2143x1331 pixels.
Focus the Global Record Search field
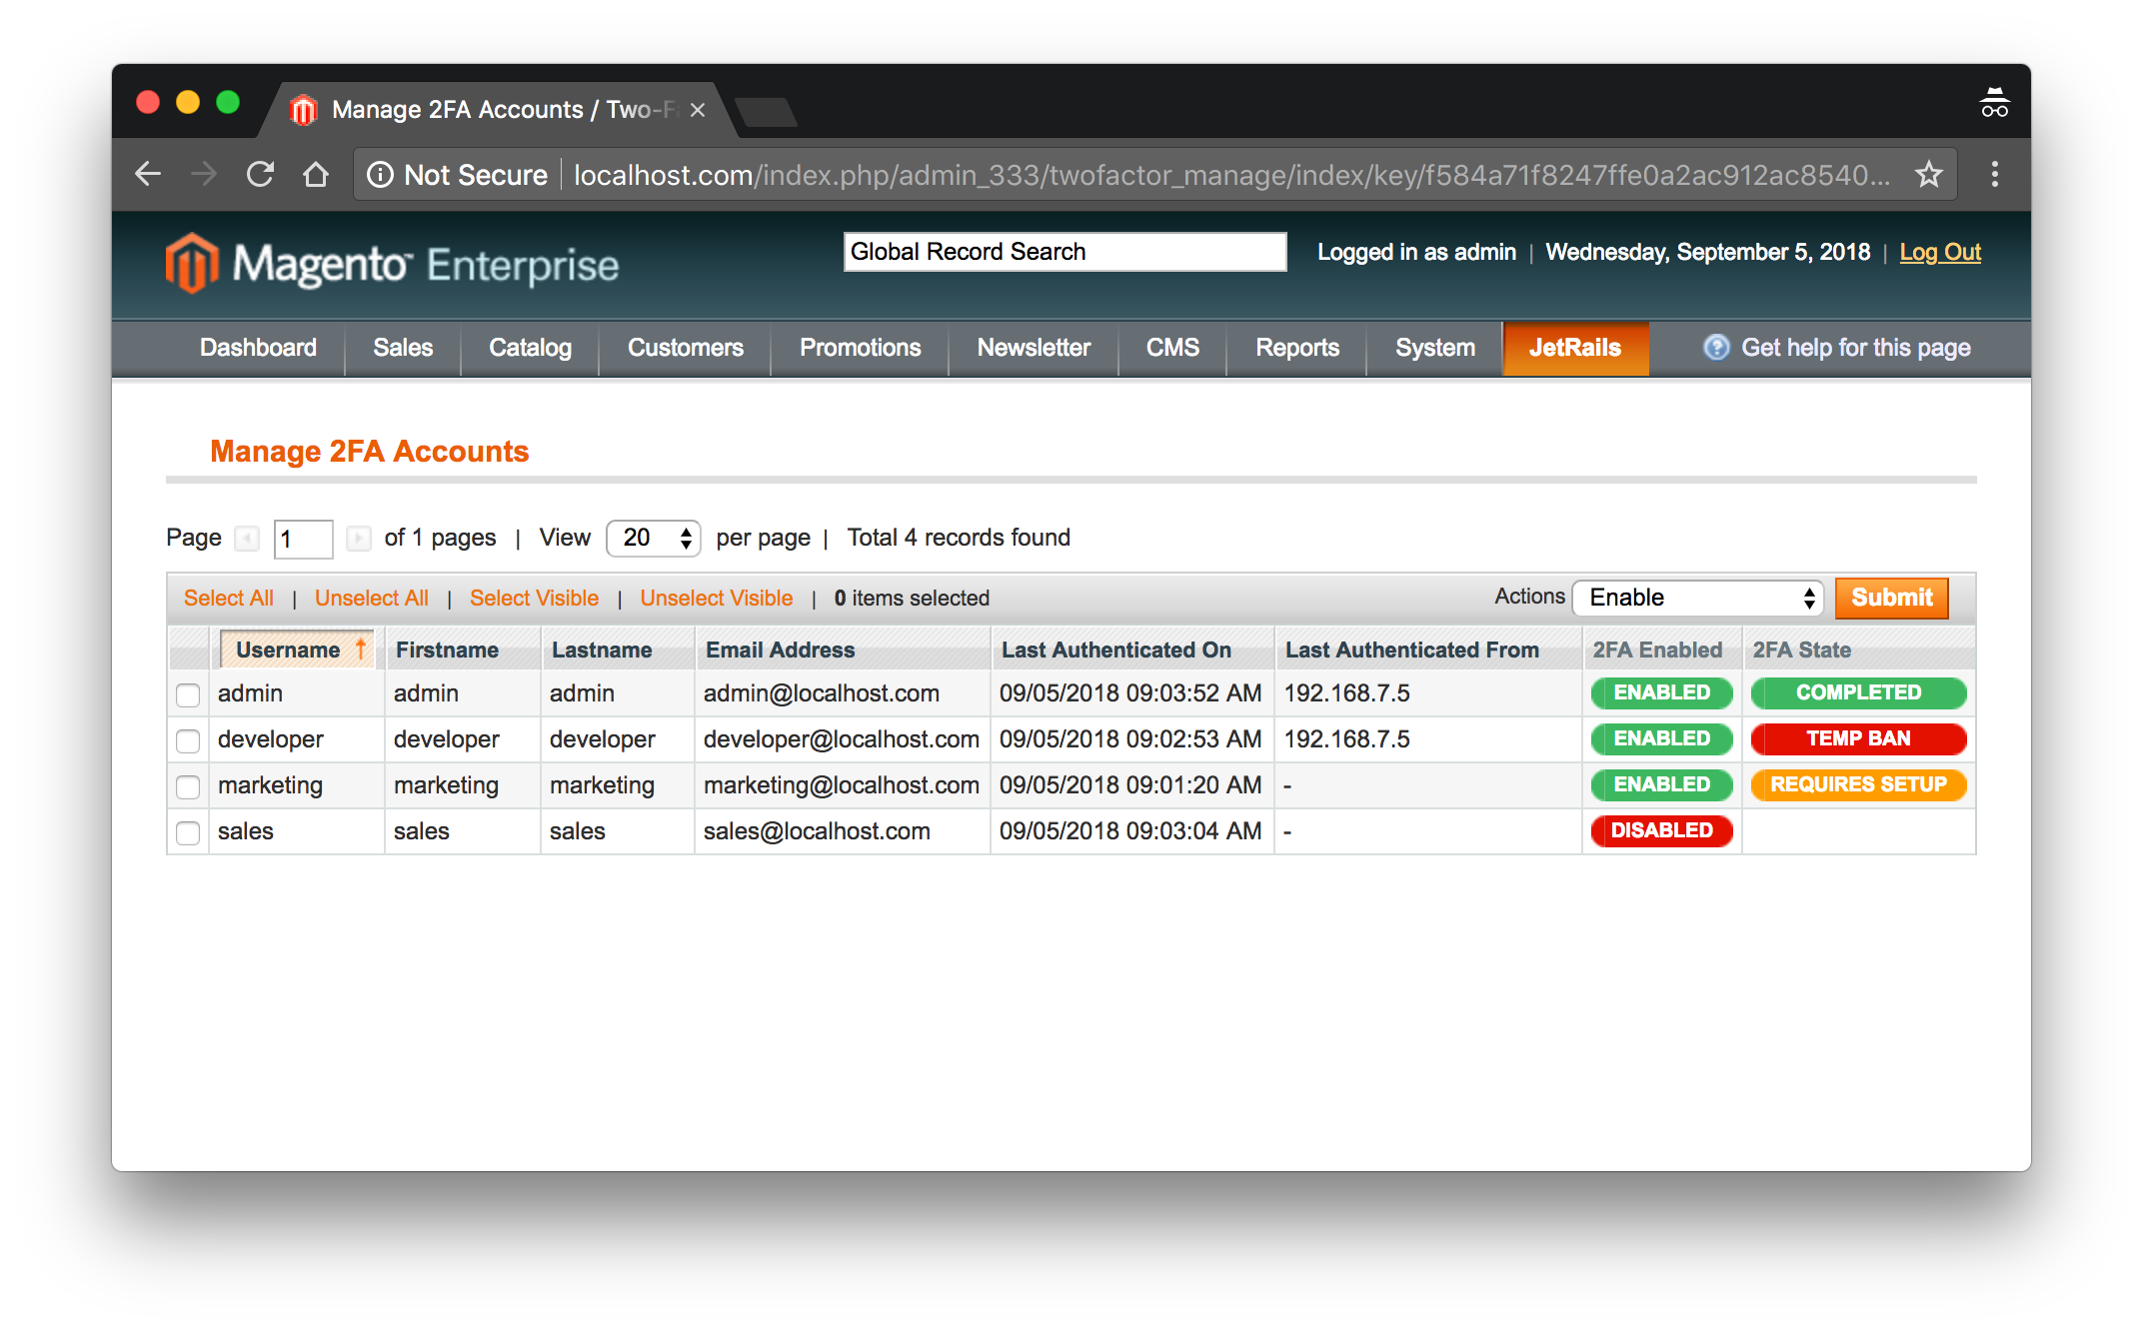coord(1065,252)
